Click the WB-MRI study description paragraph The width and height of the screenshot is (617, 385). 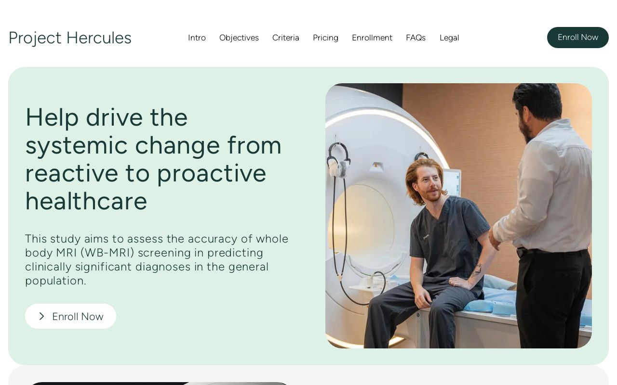coord(157,259)
